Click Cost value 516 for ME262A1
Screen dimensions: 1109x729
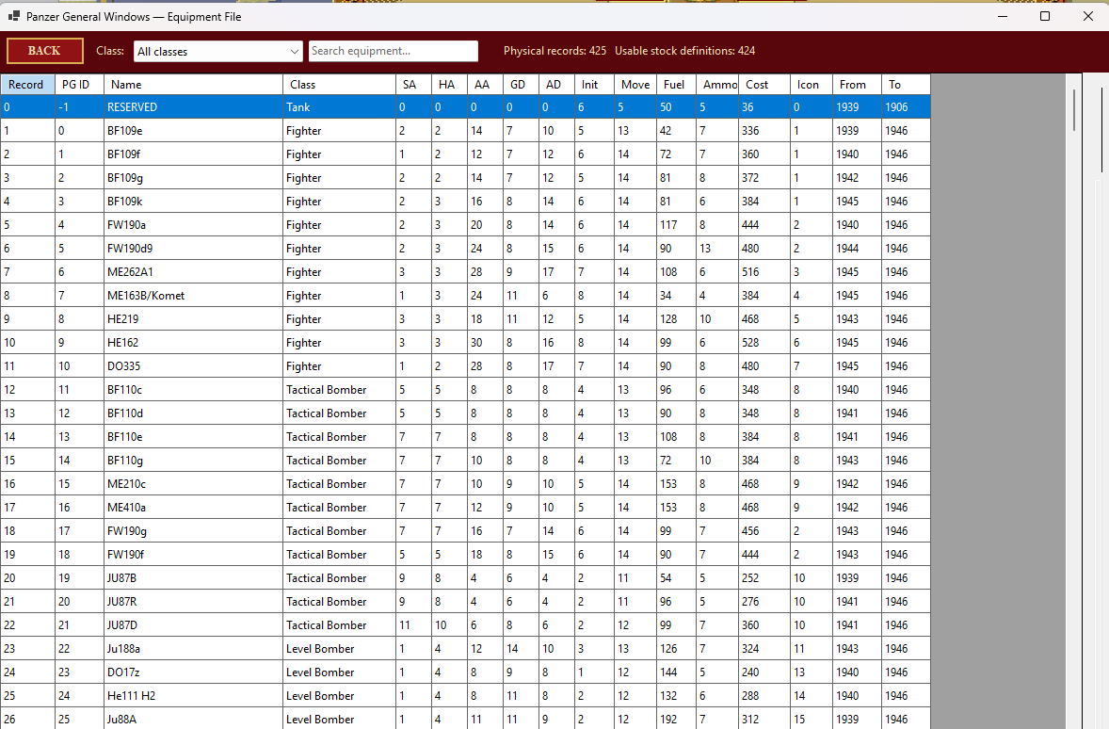(x=764, y=272)
